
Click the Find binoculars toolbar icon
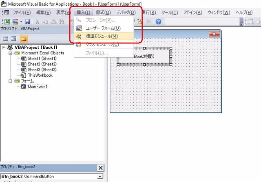pyautogui.click(x=62, y=22)
